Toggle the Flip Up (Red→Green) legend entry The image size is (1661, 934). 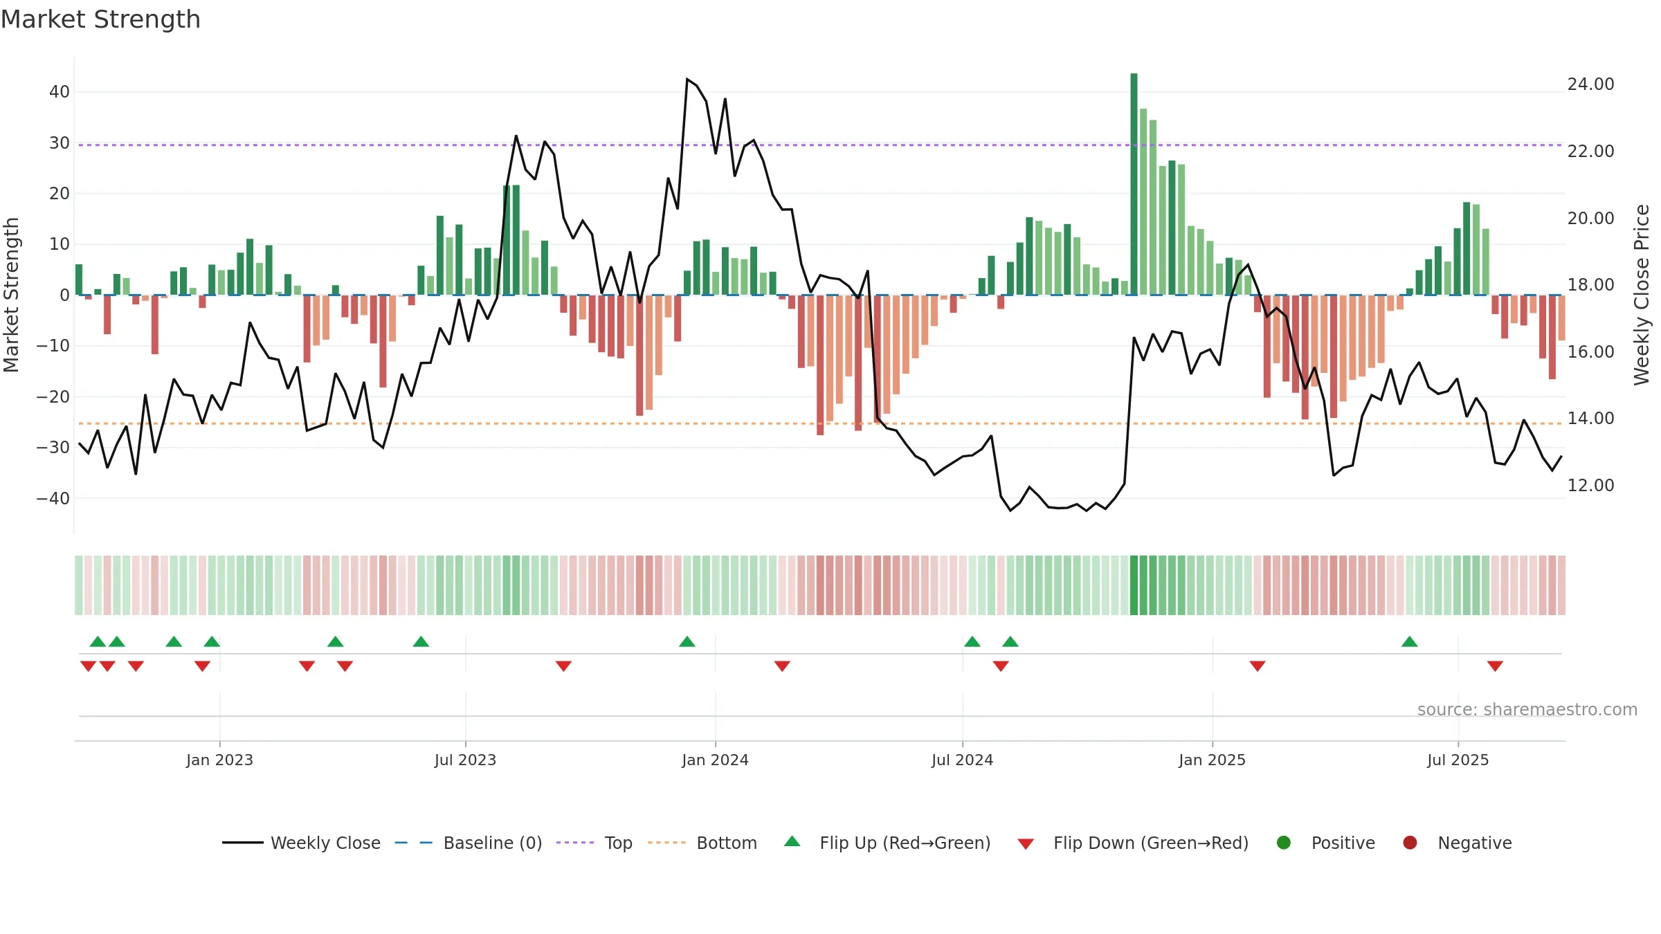[x=888, y=843]
